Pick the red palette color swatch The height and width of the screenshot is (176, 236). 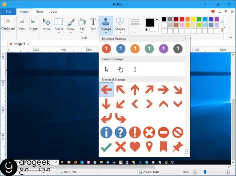click(x=182, y=19)
